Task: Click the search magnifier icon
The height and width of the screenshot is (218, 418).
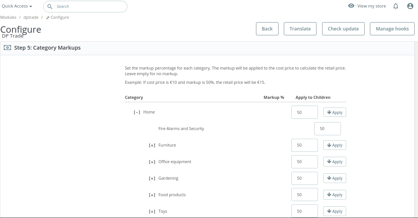Action: point(50,6)
